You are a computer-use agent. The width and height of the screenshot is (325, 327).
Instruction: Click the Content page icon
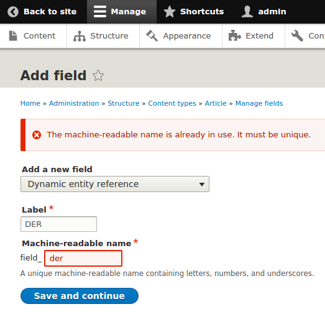pyautogui.click(x=13, y=35)
